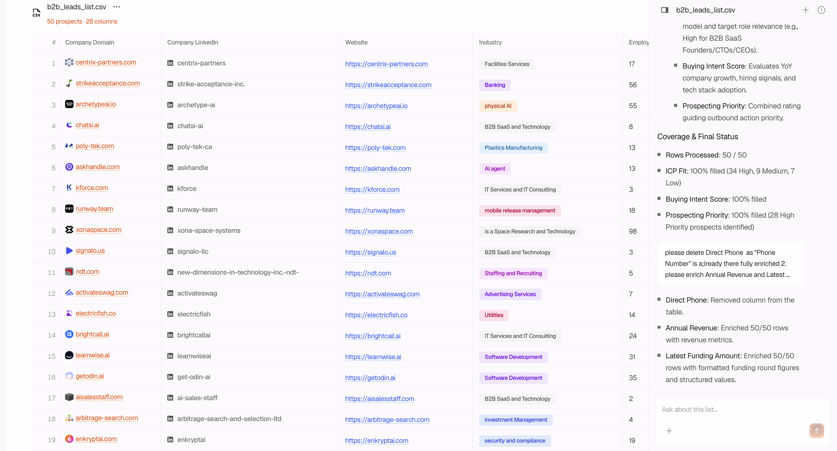Open https://centrix-partners.com website link
This screenshot has height=451, width=837.
386,64
